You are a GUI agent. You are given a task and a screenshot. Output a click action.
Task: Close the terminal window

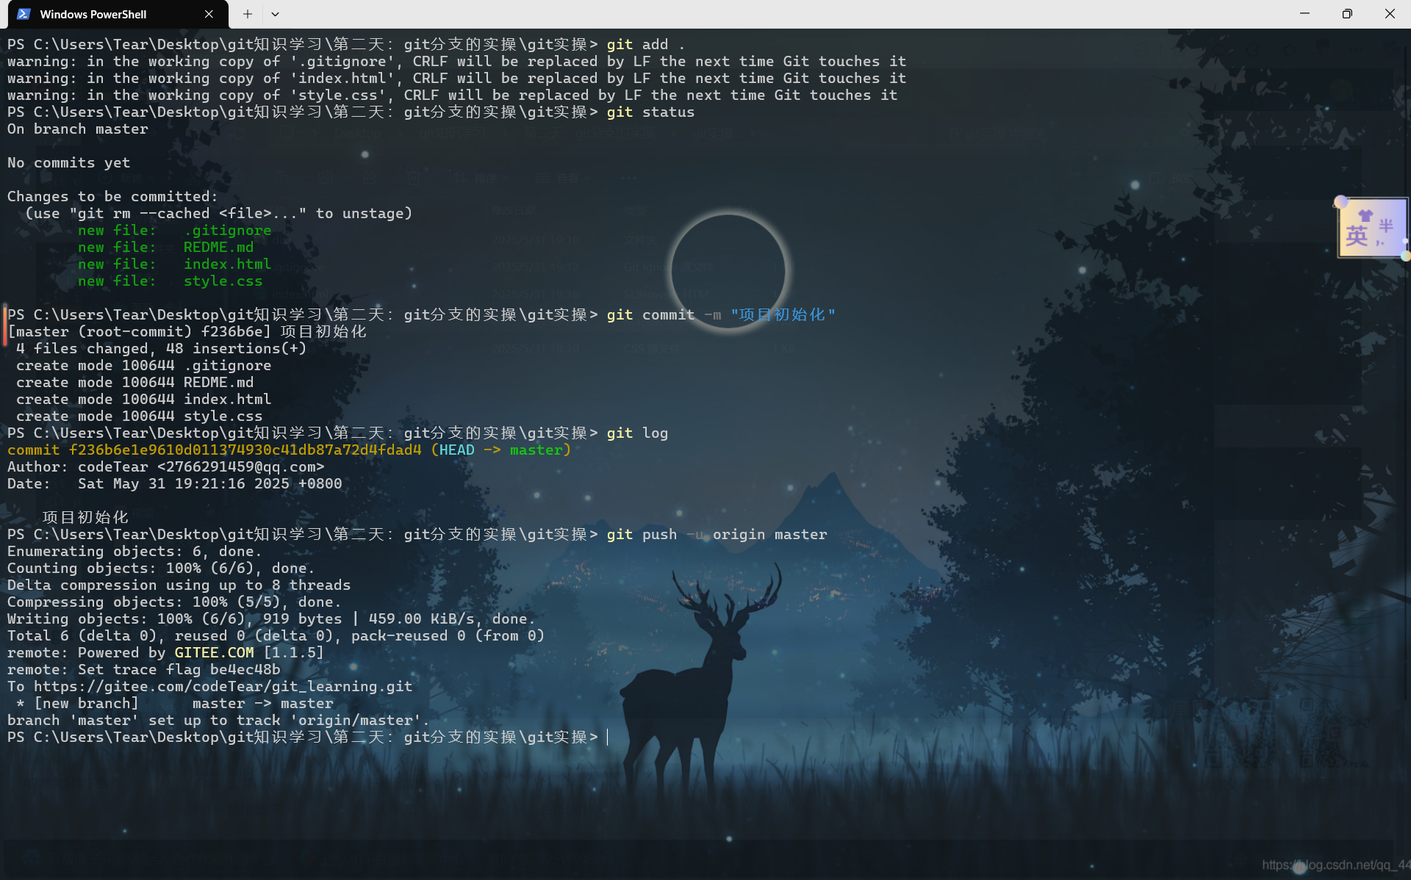click(1389, 14)
